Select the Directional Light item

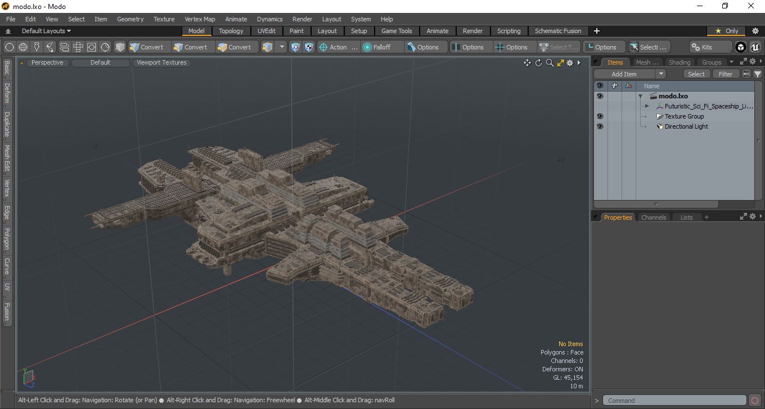click(686, 126)
